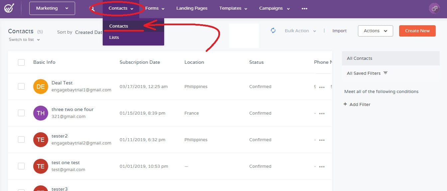Open the three two one four contact
Viewport: 447px width, 191px height.
point(72,109)
